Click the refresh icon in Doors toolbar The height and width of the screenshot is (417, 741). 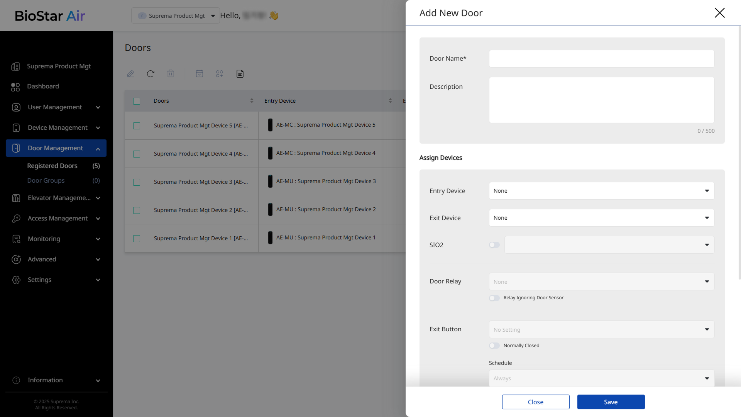click(x=151, y=74)
